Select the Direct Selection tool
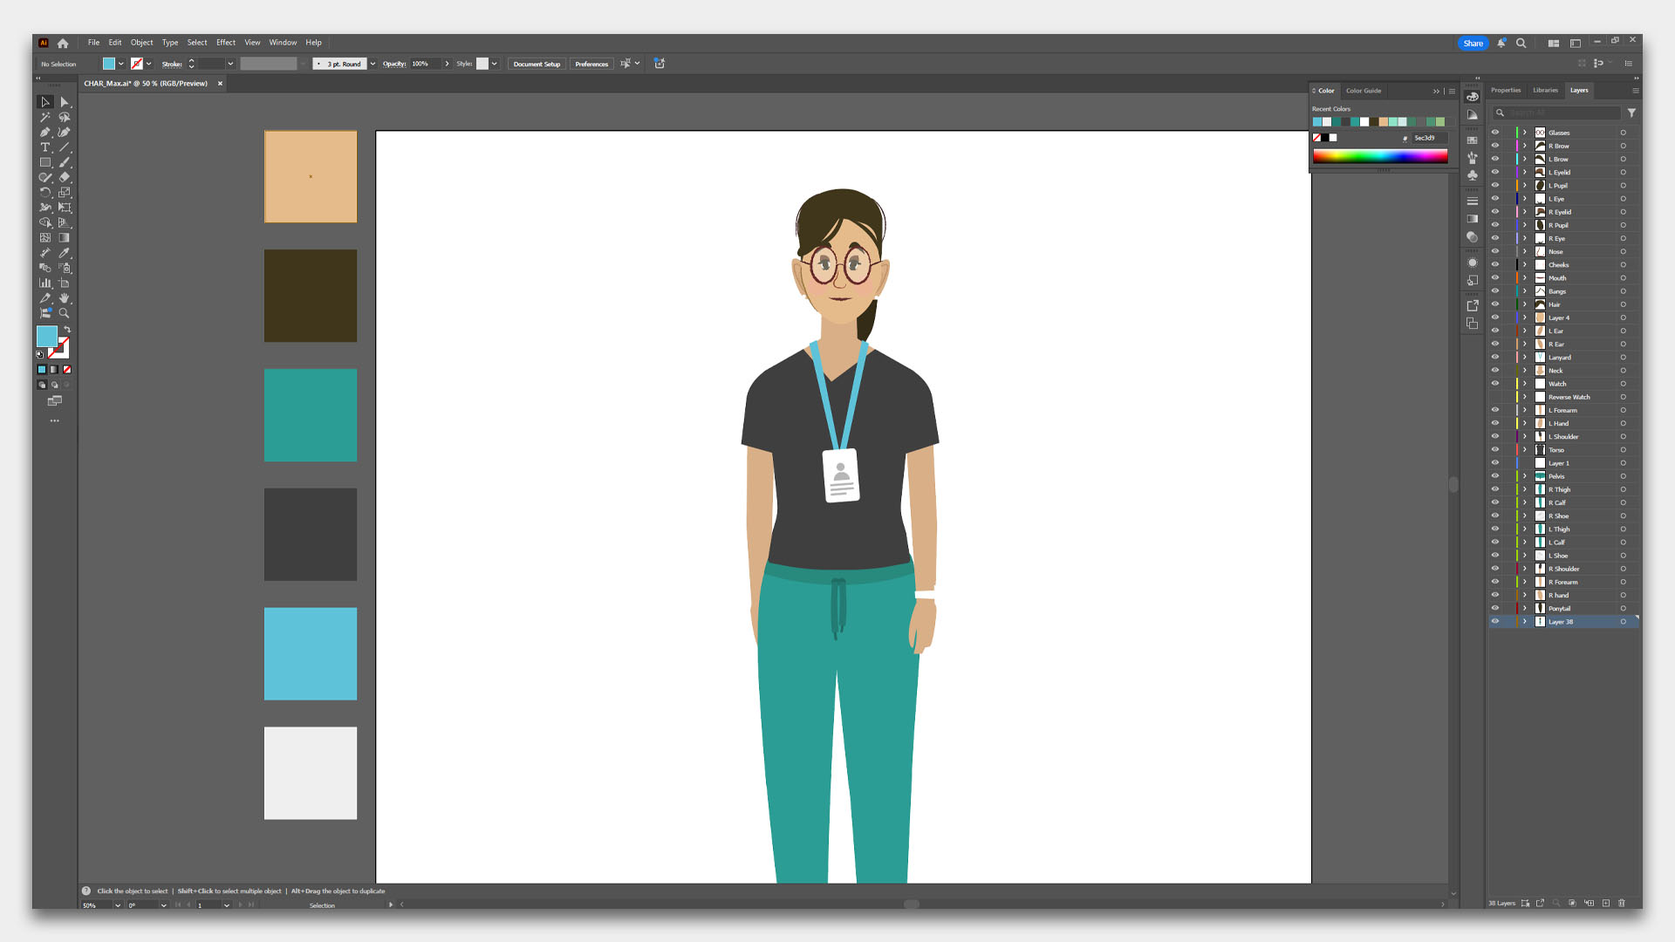 [x=65, y=102]
